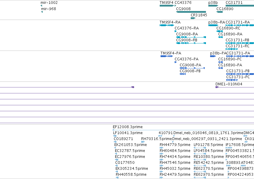Select protein CG31731-PC
This screenshot has width=254, height=179.
tap(238, 77)
